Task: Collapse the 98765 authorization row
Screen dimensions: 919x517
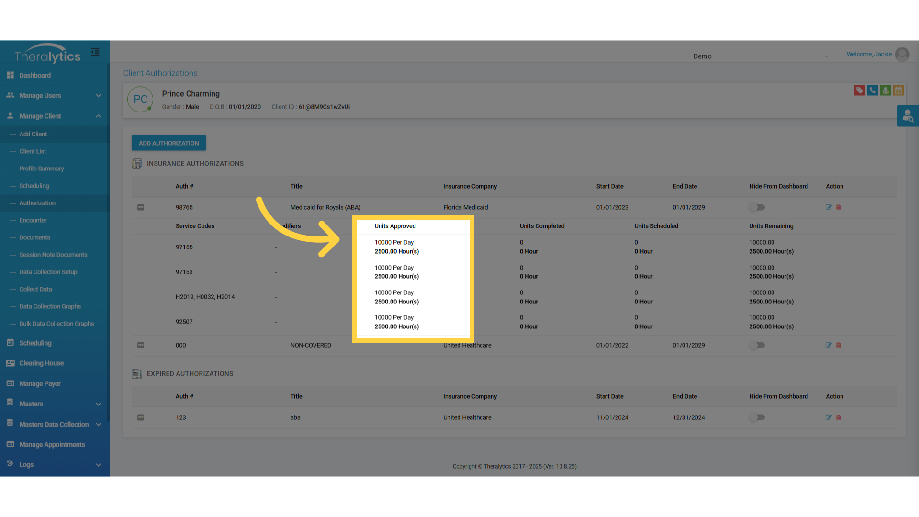Action: tap(141, 207)
